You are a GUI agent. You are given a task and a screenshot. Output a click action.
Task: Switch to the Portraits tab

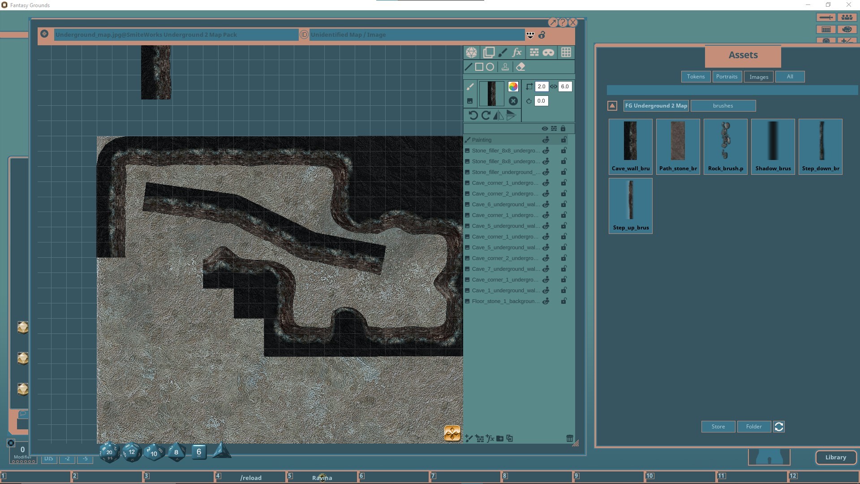pyautogui.click(x=727, y=77)
